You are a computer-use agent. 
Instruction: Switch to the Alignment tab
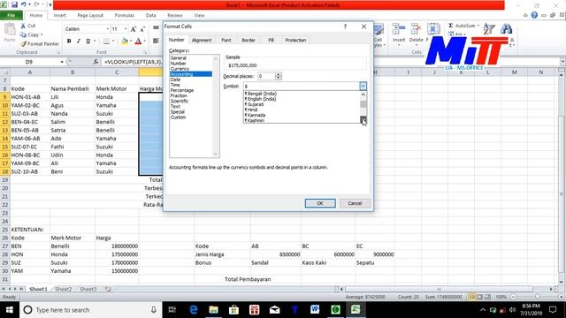click(x=202, y=40)
